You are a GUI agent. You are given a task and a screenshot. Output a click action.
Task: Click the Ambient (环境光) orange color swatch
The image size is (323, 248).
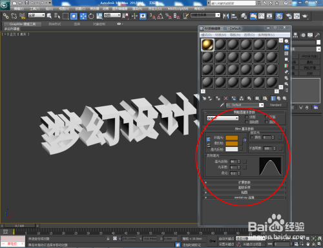click(x=232, y=138)
